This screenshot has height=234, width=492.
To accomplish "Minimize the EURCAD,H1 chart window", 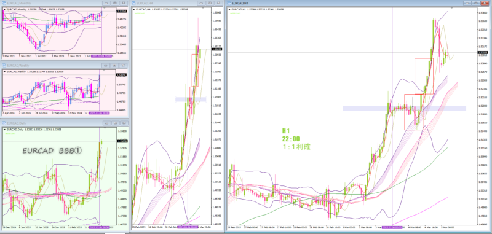I will point(468,2).
